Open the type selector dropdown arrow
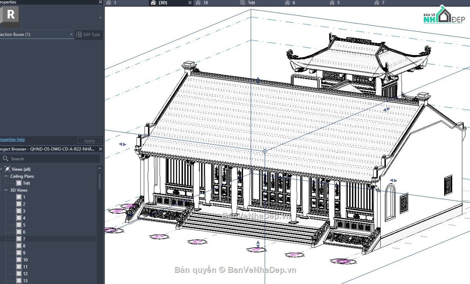The height and width of the screenshot is (284, 470). (x=100, y=18)
